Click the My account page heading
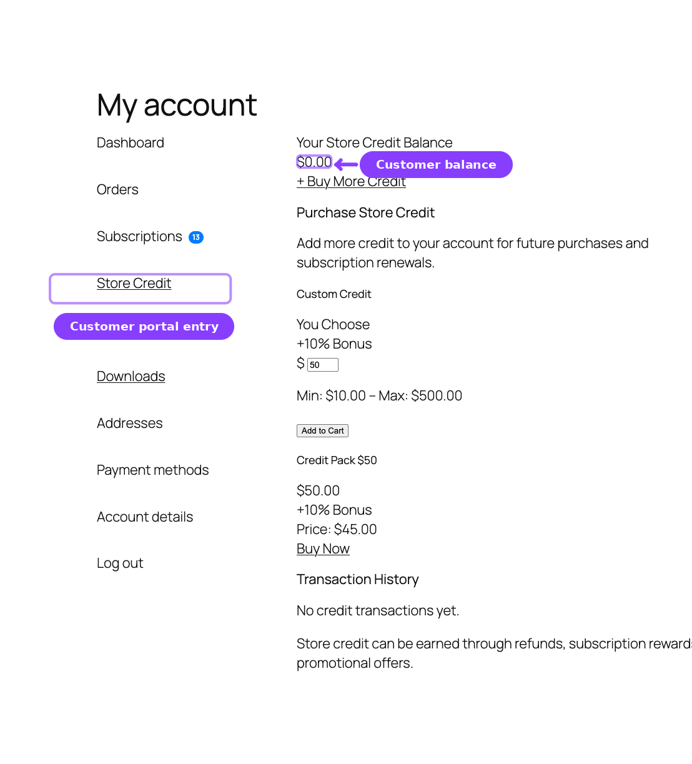 pos(177,104)
